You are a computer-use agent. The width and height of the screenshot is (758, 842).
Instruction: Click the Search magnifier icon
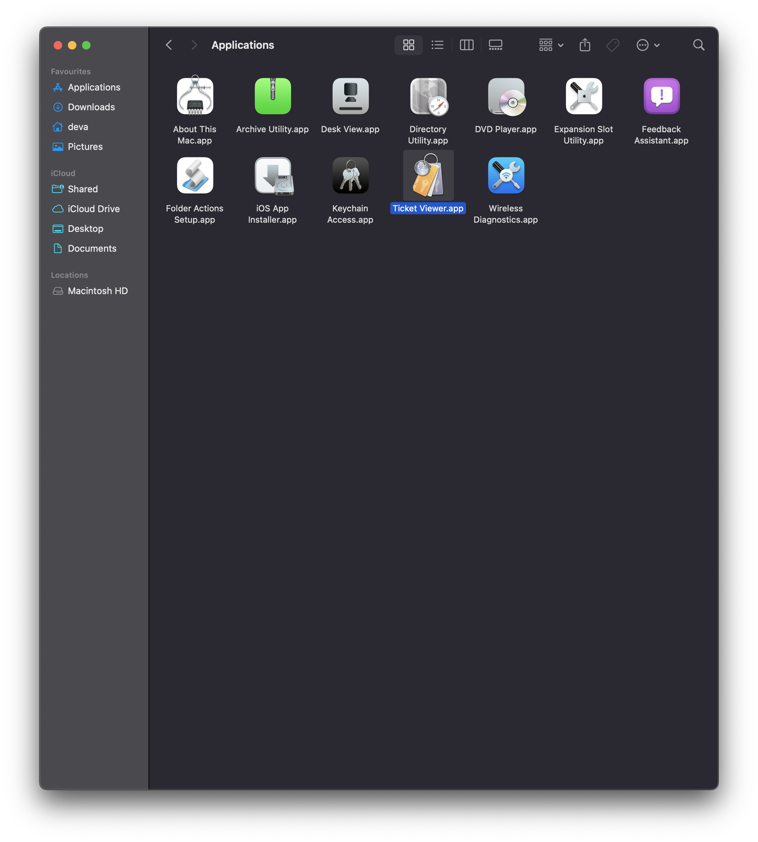(699, 45)
